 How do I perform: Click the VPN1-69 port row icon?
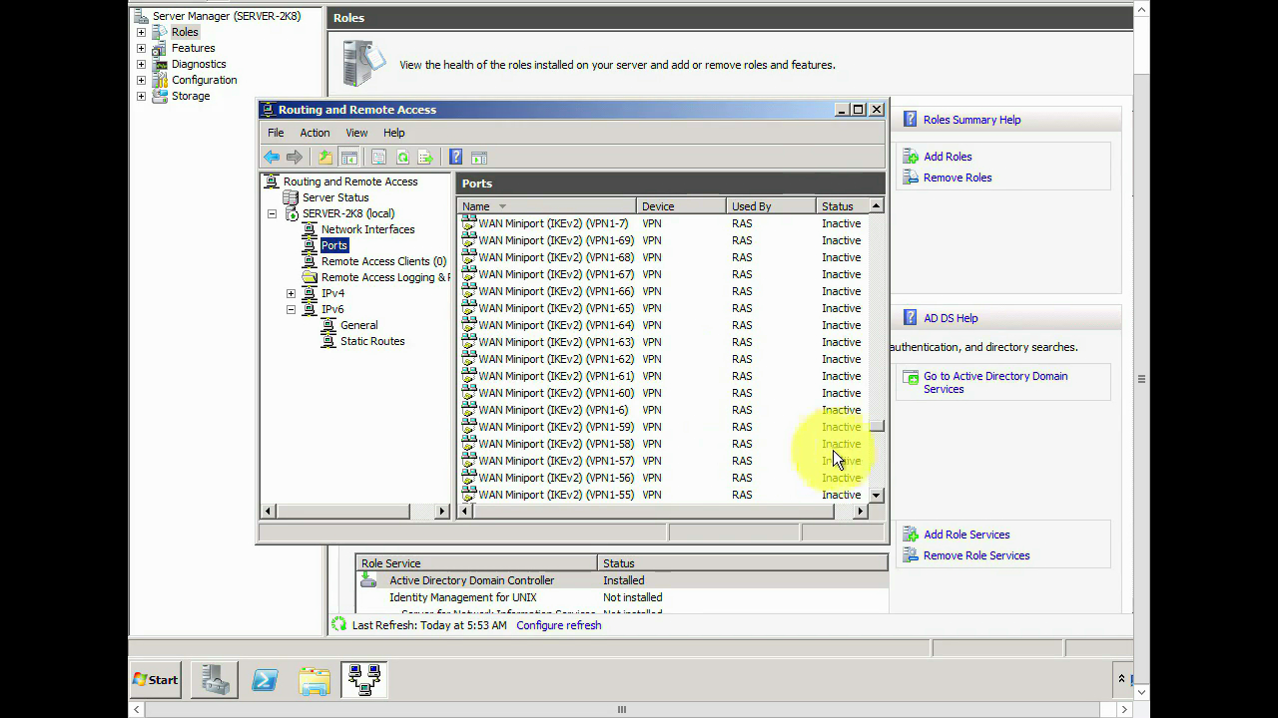pos(469,240)
